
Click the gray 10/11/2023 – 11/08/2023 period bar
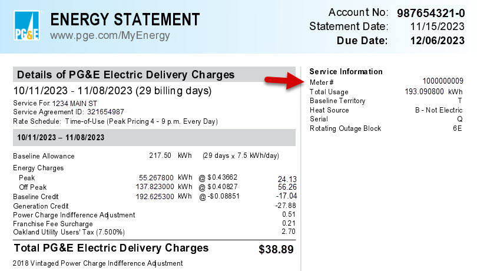154,137
